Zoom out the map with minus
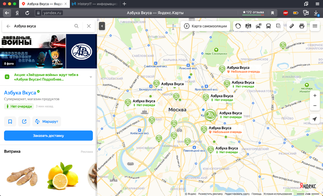323x196 pixels. tap(315, 106)
